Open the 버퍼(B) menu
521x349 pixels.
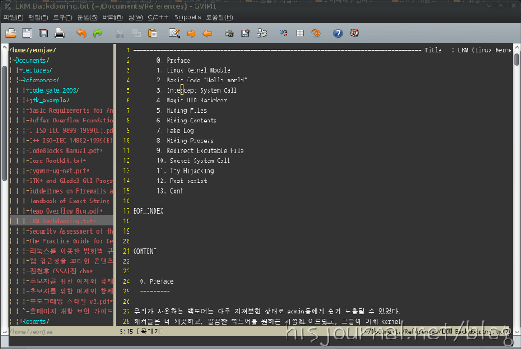pos(113,17)
